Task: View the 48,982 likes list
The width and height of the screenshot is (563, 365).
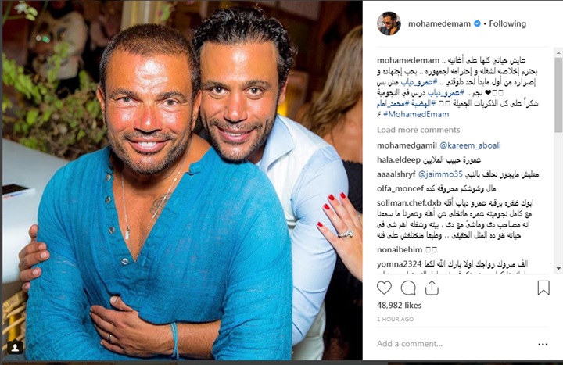Action: (x=399, y=306)
